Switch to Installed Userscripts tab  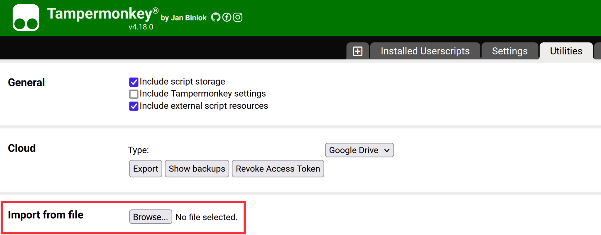[x=425, y=51]
